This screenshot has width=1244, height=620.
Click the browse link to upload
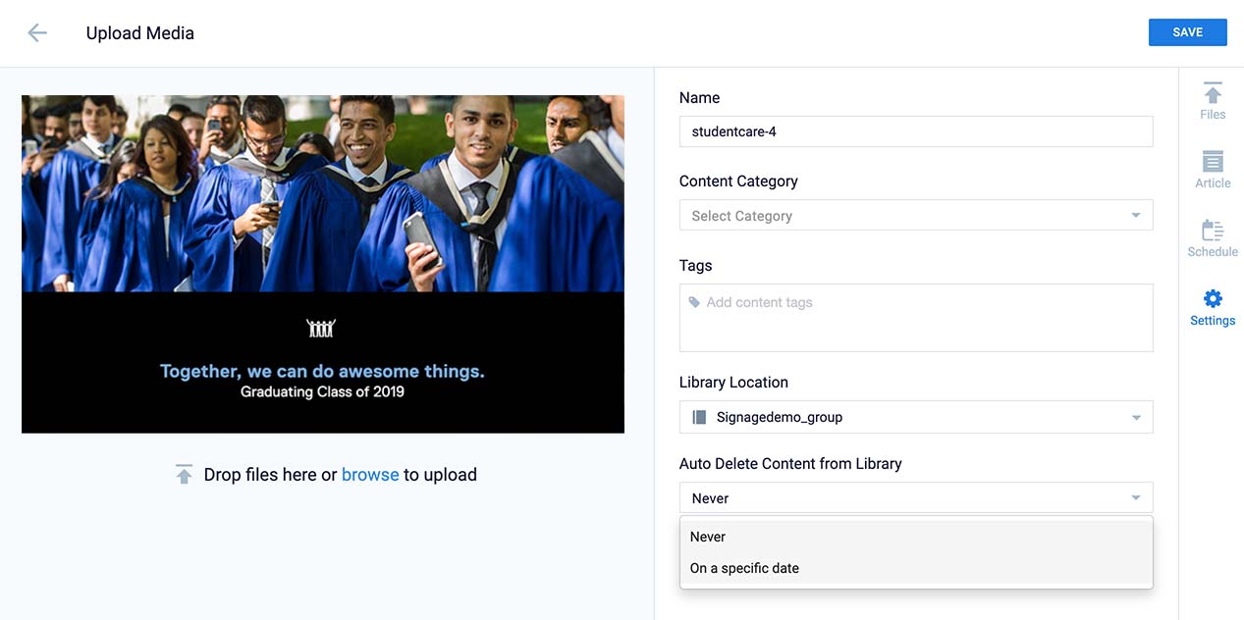[370, 475]
